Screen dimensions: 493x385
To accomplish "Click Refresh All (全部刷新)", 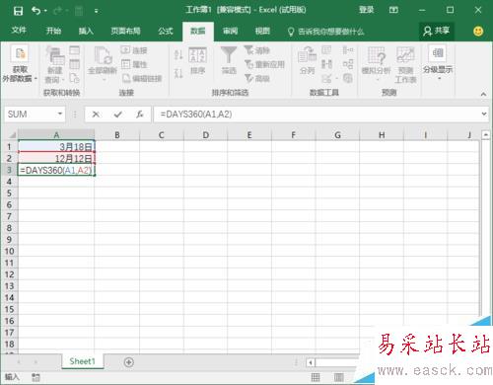I will pyautogui.click(x=103, y=64).
